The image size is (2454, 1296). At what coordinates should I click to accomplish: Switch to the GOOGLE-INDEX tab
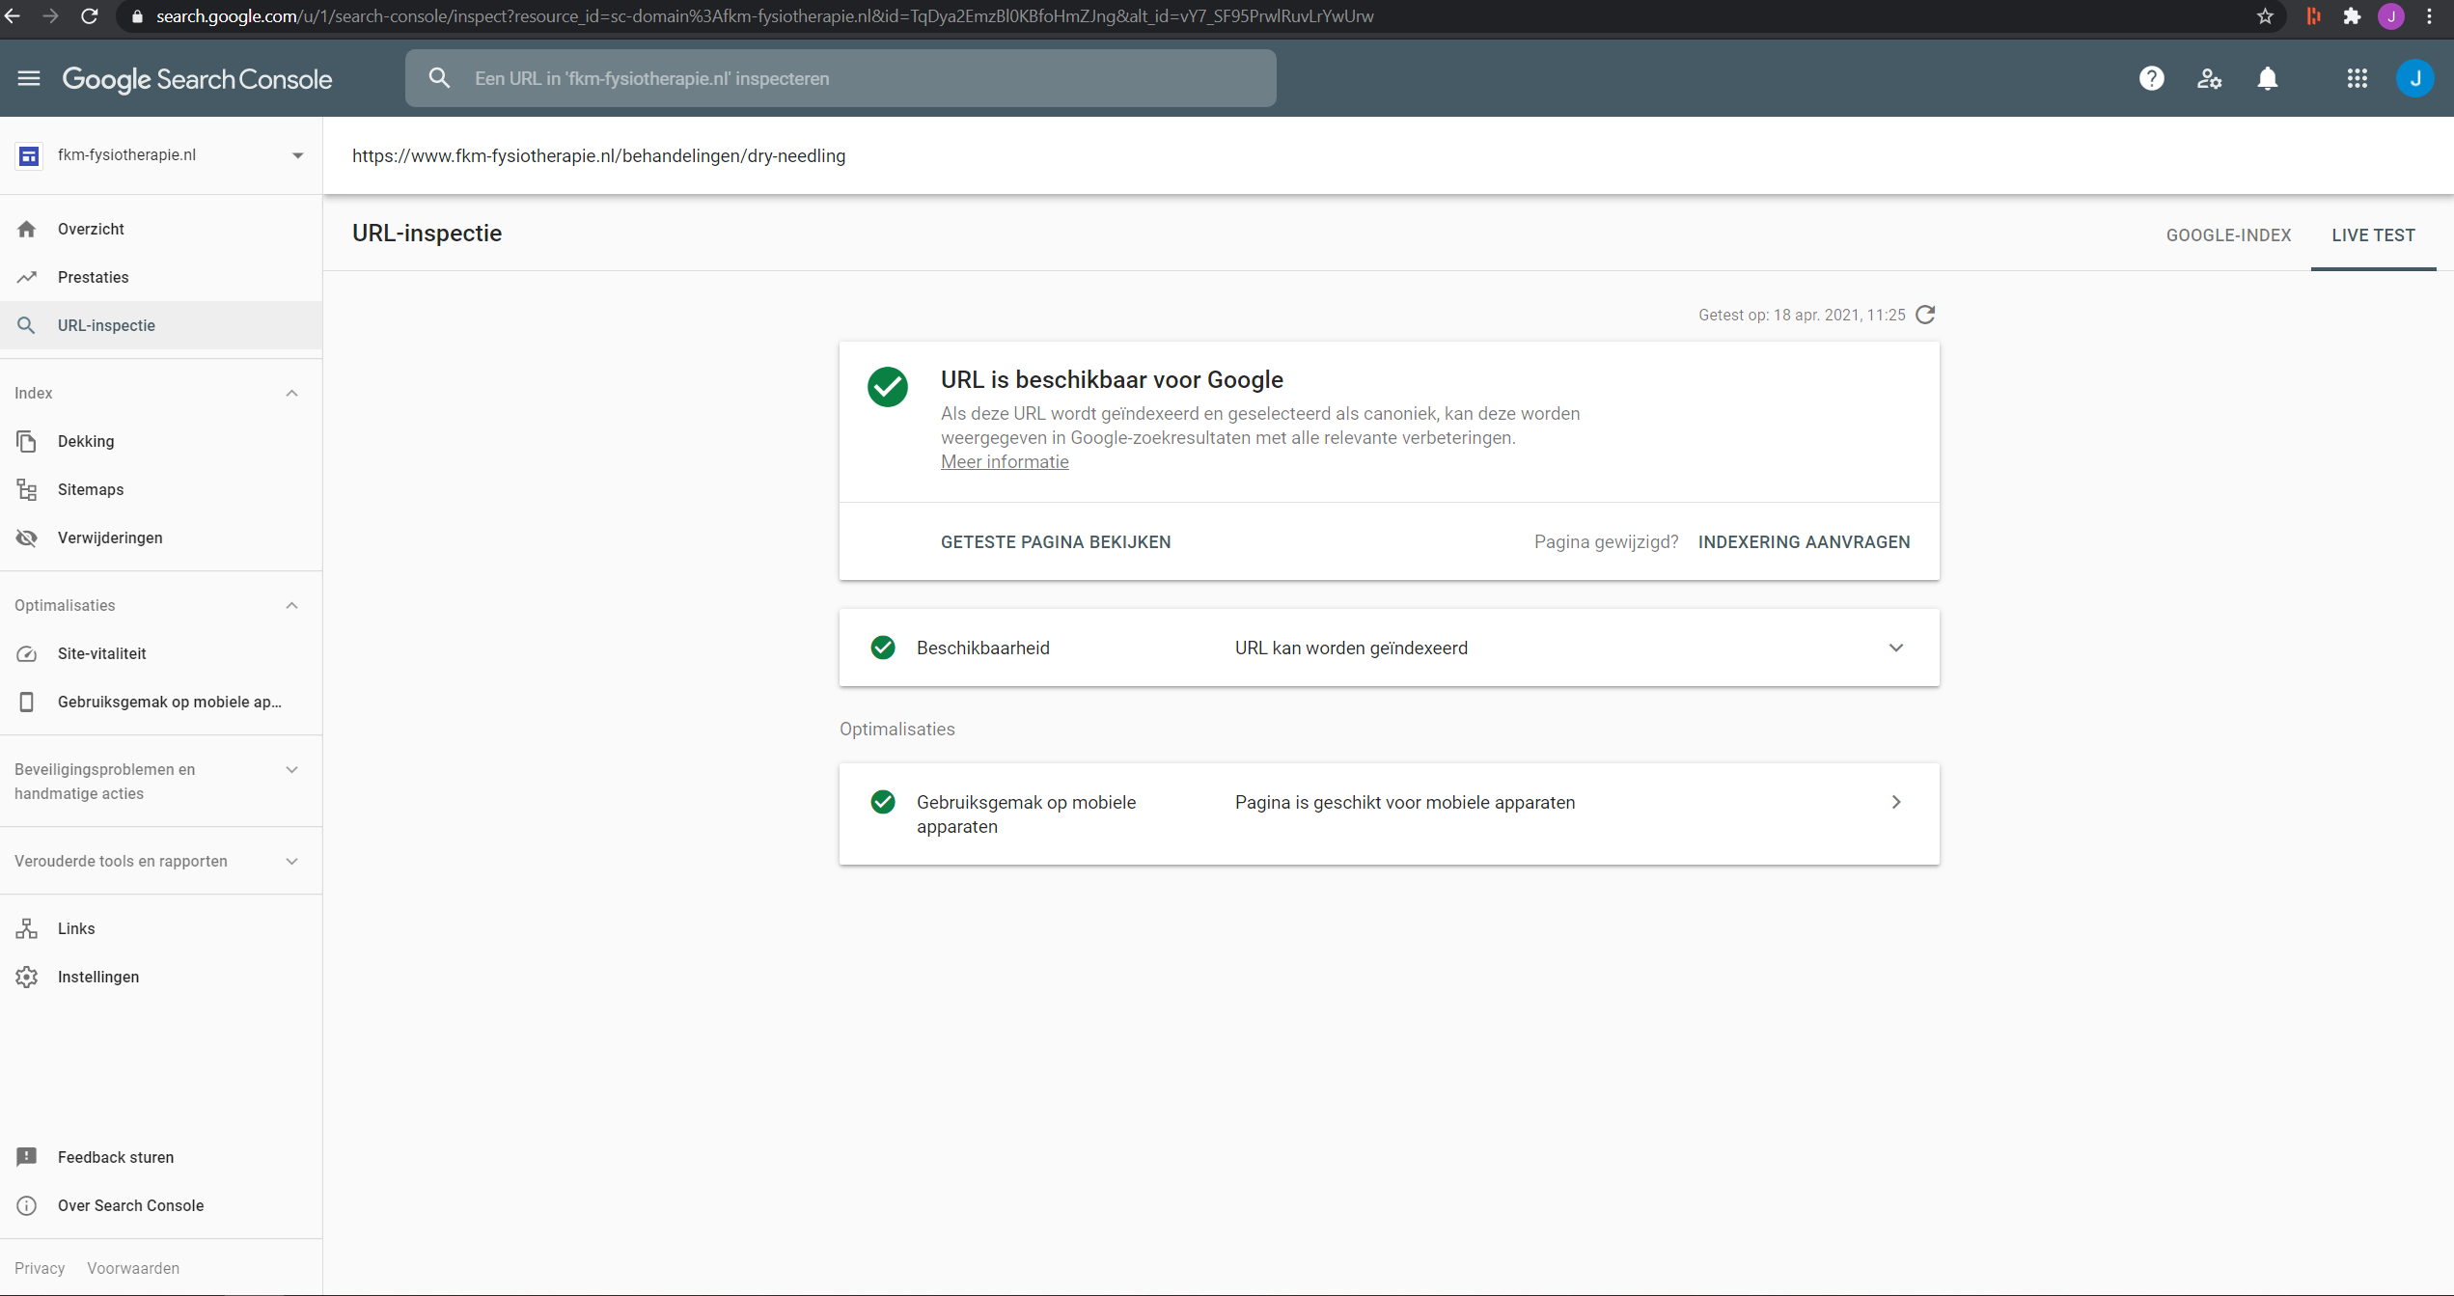point(2228,235)
